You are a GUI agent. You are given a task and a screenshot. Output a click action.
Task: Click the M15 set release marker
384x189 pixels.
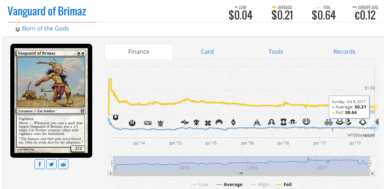tap(148, 123)
